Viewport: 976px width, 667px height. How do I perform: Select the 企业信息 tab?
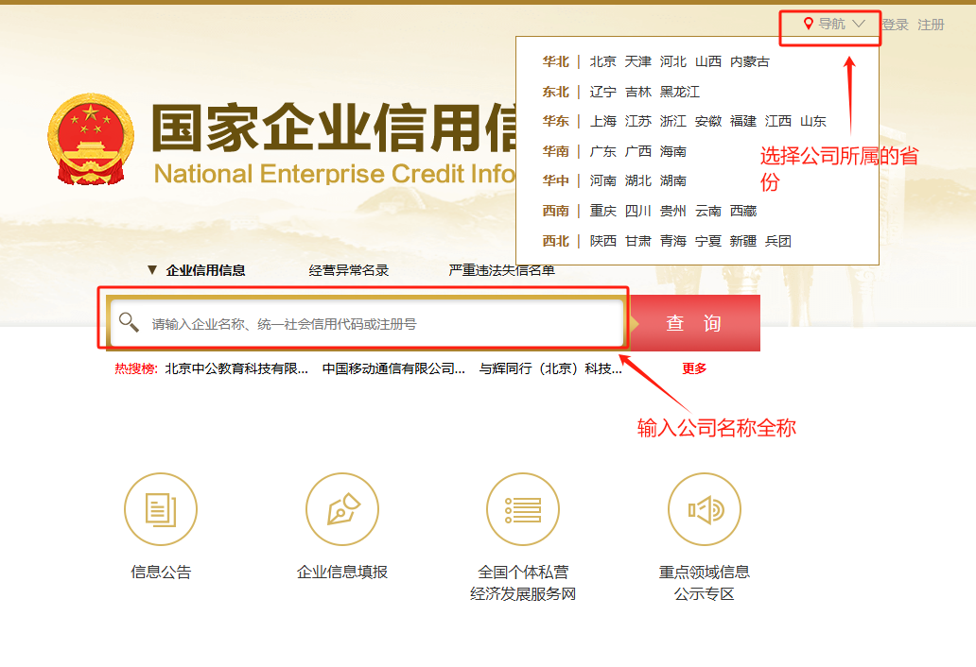click(x=205, y=270)
